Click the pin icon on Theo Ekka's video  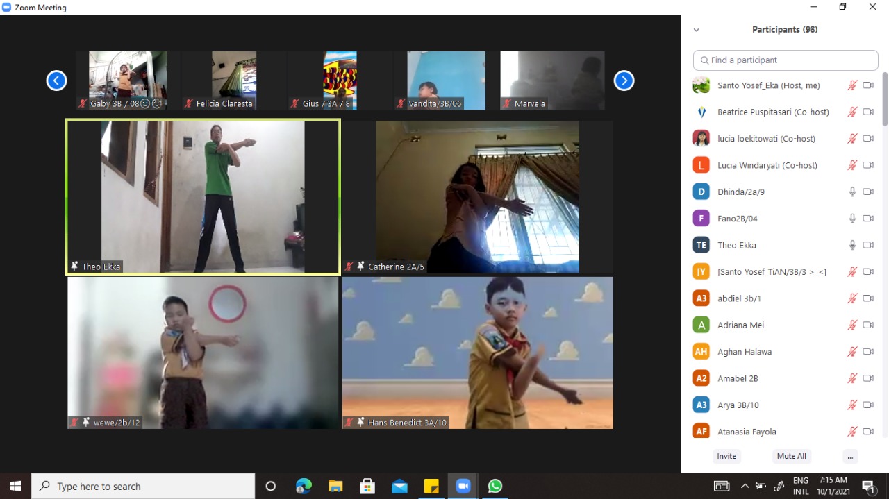74,267
